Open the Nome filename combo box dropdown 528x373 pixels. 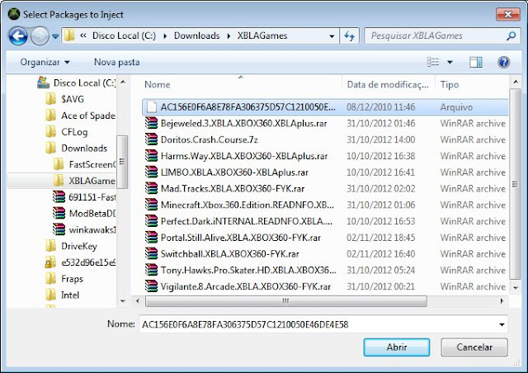(502, 325)
